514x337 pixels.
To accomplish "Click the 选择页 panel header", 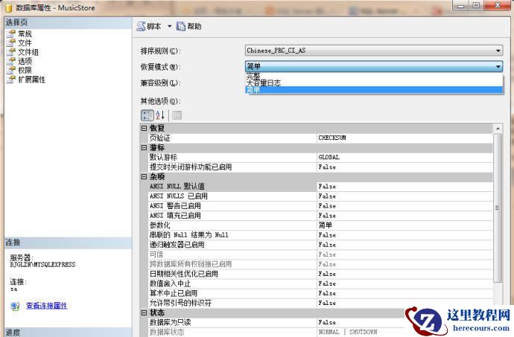I will tap(68, 22).
